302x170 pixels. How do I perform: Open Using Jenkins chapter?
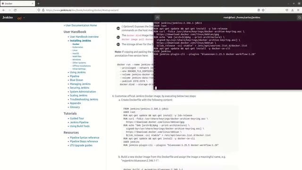point(78,72)
